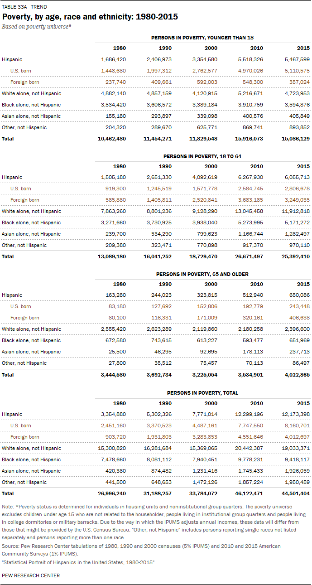Click Hispanic 2015 value 5,467,599
The width and height of the screenshot is (312, 585).
point(296,59)
